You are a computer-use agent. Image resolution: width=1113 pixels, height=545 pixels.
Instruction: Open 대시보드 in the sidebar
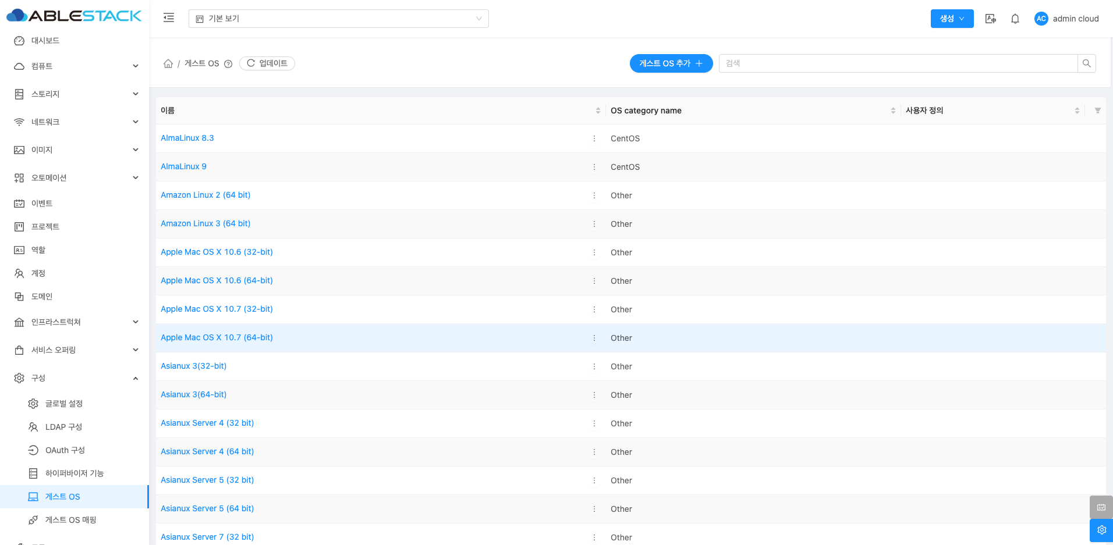pyautogui.click(x=75, y=41)
